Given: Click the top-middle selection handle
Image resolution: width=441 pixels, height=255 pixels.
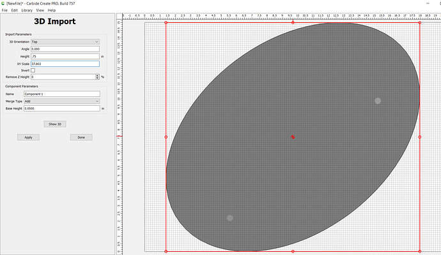Looking at the screenshot, I should pyautogui.click(x=293, y=22).
